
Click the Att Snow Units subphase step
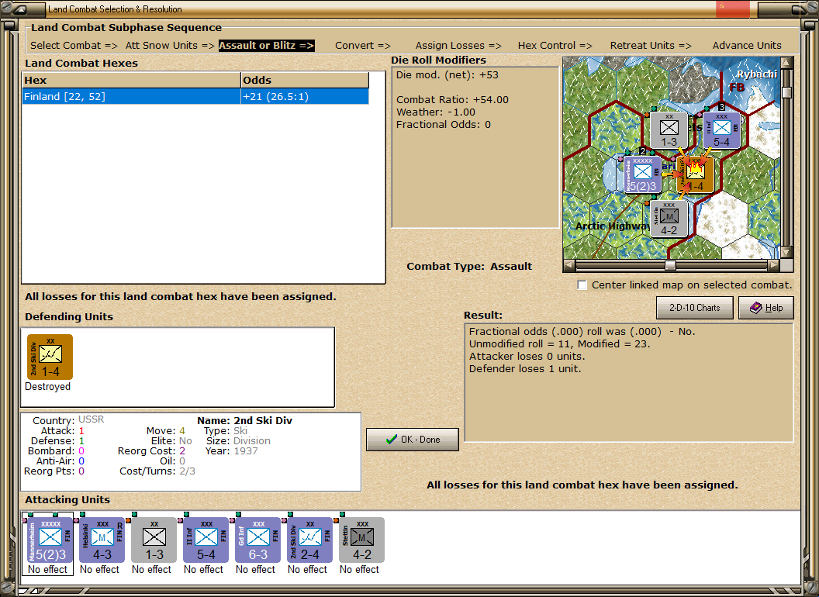[x=170, y=46]
